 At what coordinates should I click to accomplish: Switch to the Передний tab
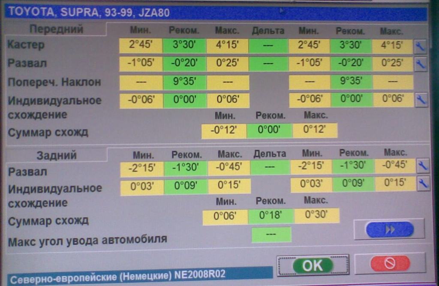[x=56, y=30]
